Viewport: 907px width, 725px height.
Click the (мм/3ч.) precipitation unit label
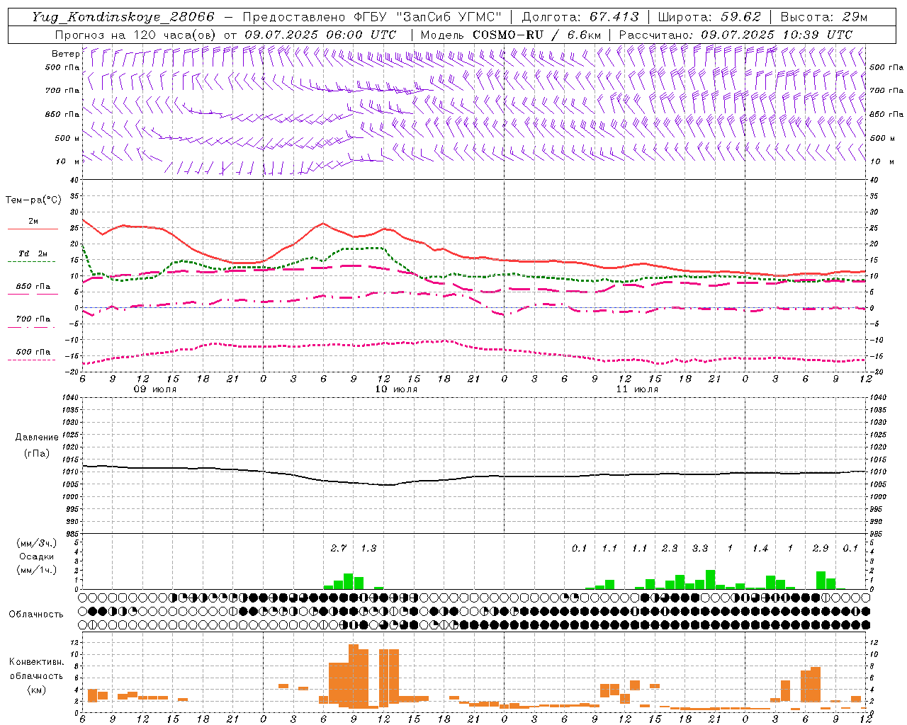36,543
